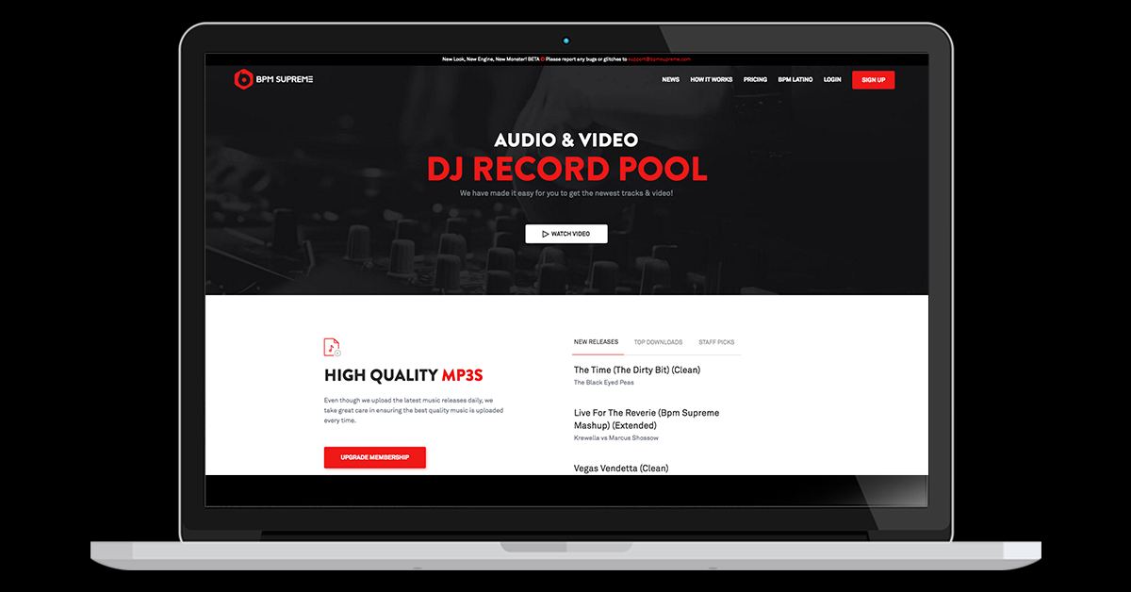The image size is (1131, 592).
Task: Play the Watch Video button
Action: coord(565,234)
